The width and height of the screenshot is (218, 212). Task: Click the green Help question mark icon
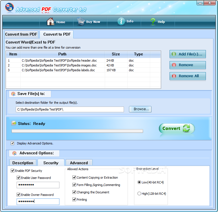click(153, 22)
